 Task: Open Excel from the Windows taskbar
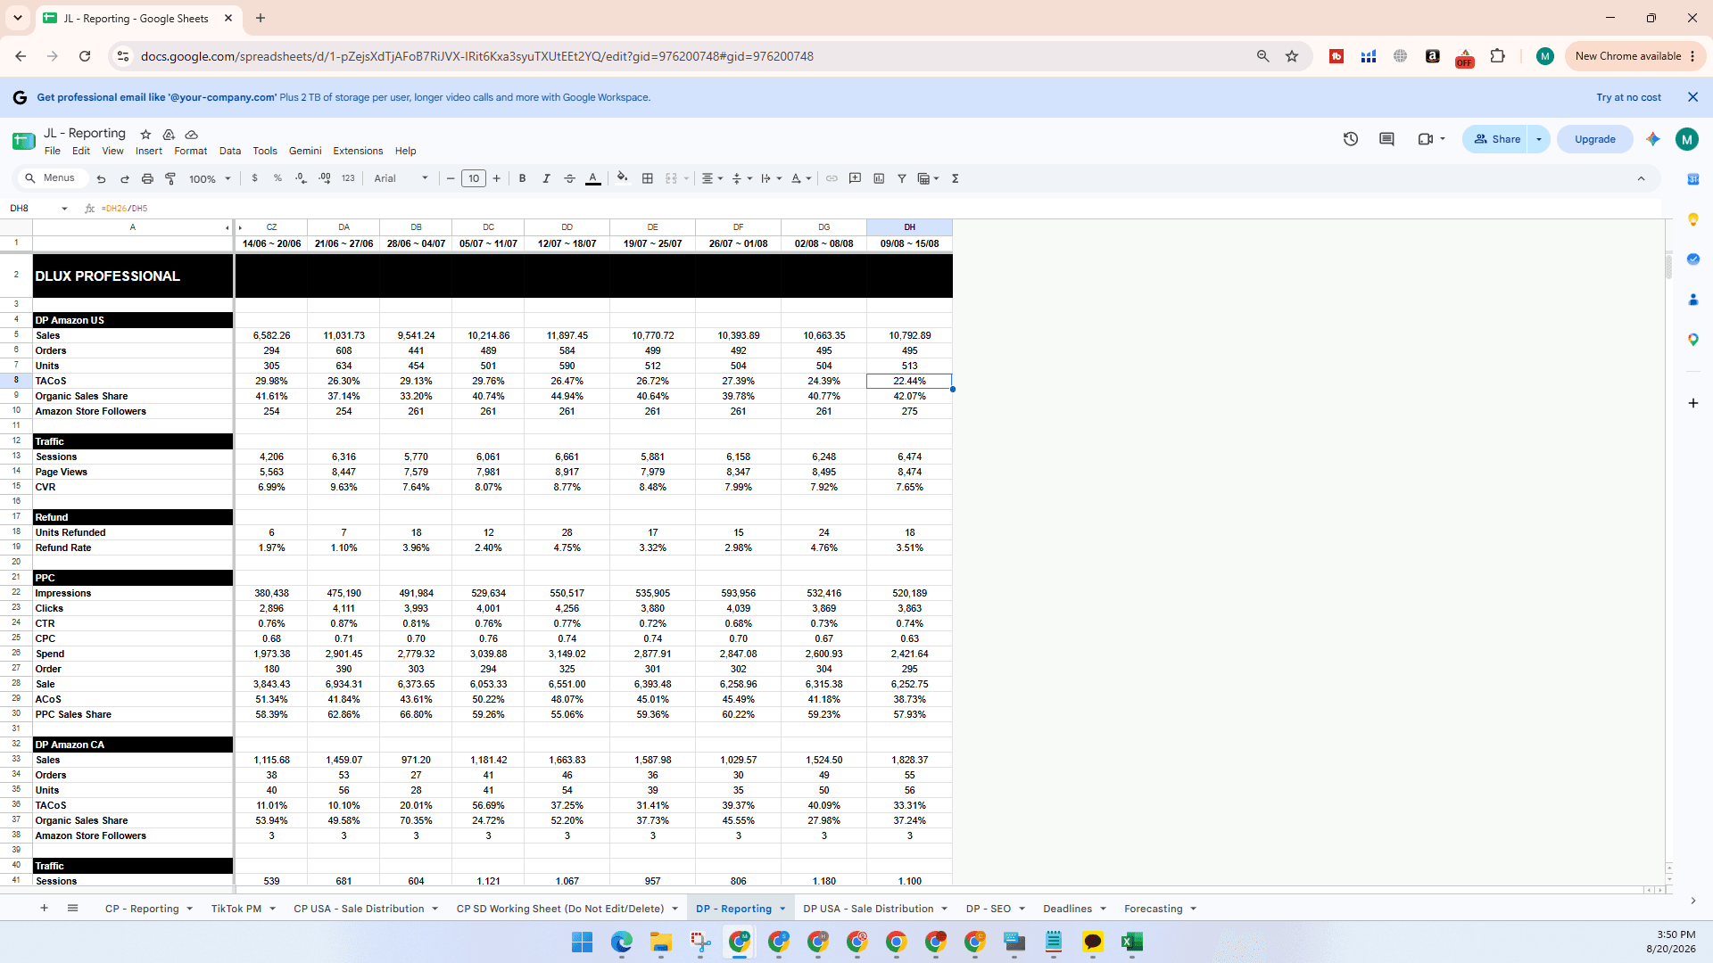[1132, 942]
